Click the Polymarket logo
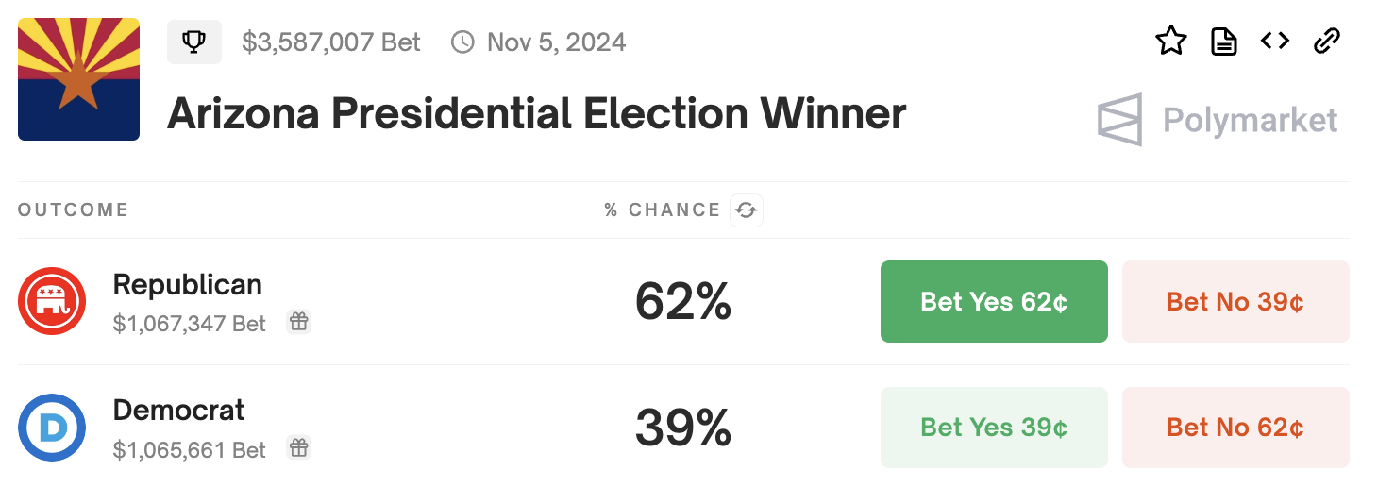Image resolution: width=1378 pixels, height=504 pixels. 1218,120
